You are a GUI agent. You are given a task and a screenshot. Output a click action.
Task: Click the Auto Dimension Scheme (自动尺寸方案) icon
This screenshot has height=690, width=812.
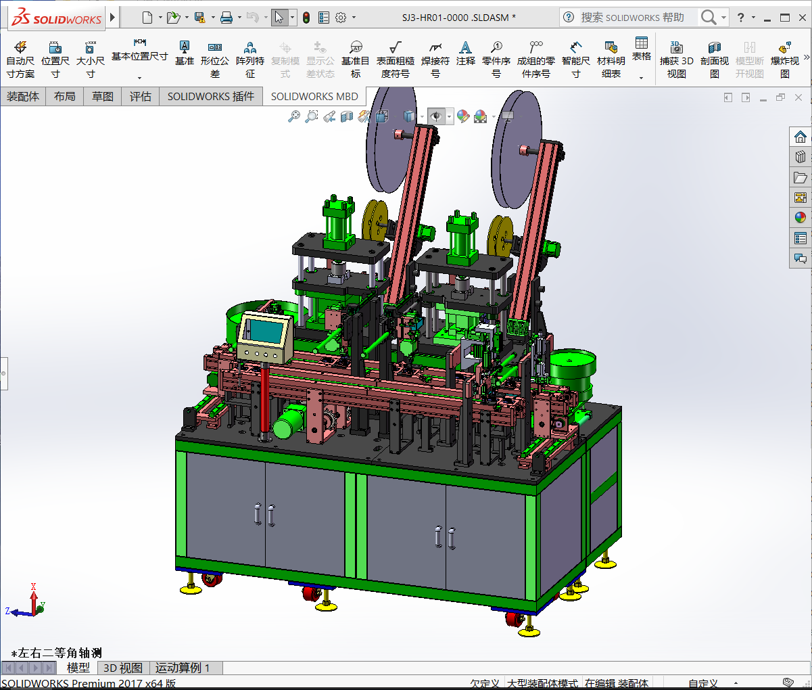click(20, 60)
